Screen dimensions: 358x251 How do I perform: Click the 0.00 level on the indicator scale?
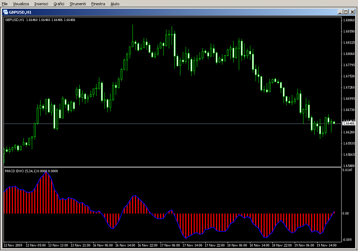346,213
